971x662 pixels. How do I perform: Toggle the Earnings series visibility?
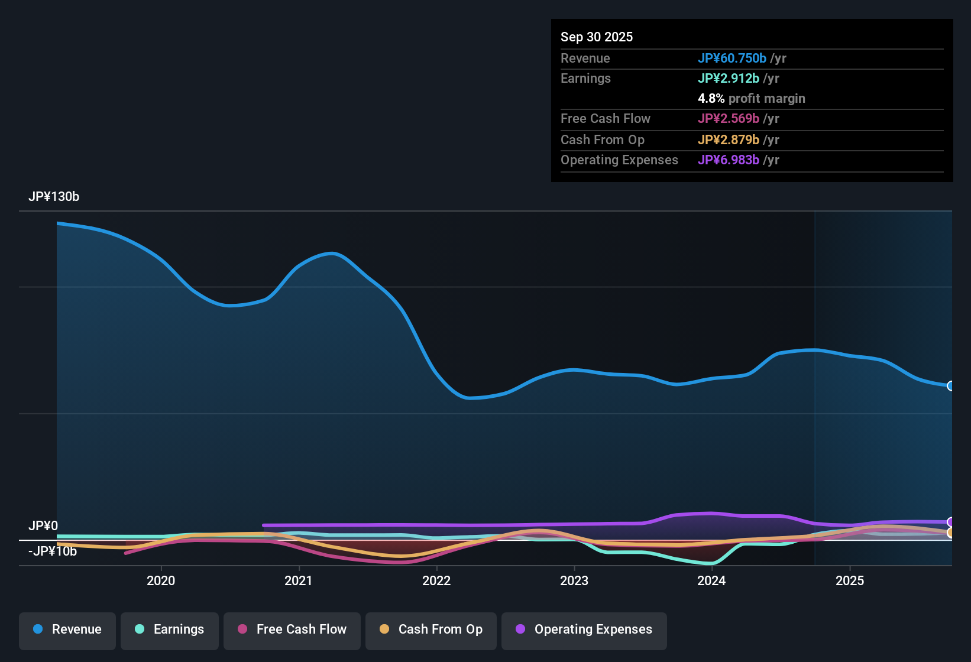pos(169,629)
